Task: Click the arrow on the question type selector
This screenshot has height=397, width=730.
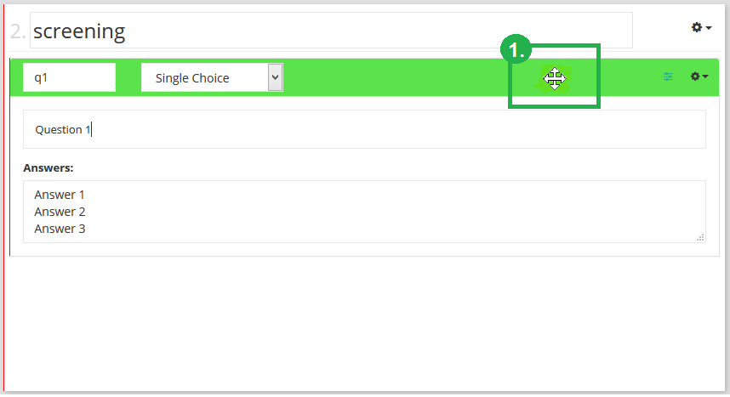Action: 275,77
